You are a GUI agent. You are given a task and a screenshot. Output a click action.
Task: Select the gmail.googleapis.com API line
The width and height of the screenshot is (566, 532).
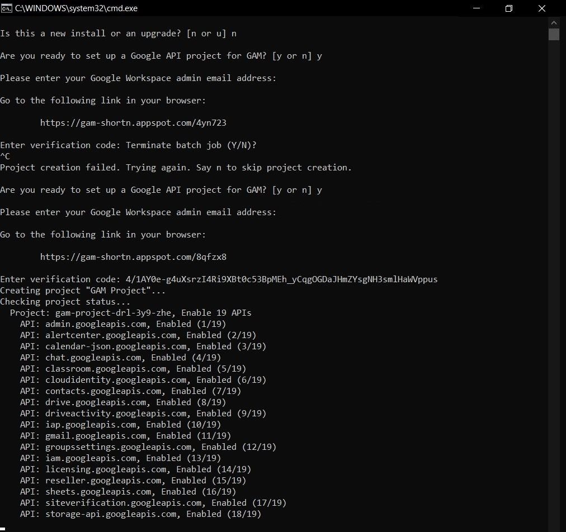coord(126,436)
